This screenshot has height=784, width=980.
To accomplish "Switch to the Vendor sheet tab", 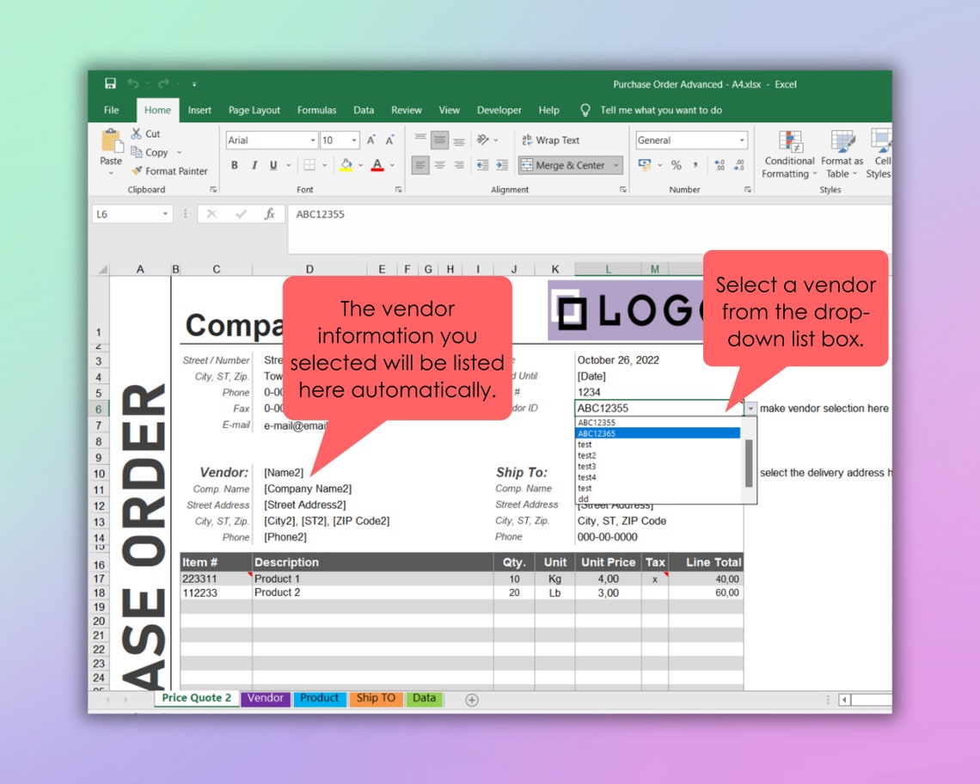I will [265, 699].
